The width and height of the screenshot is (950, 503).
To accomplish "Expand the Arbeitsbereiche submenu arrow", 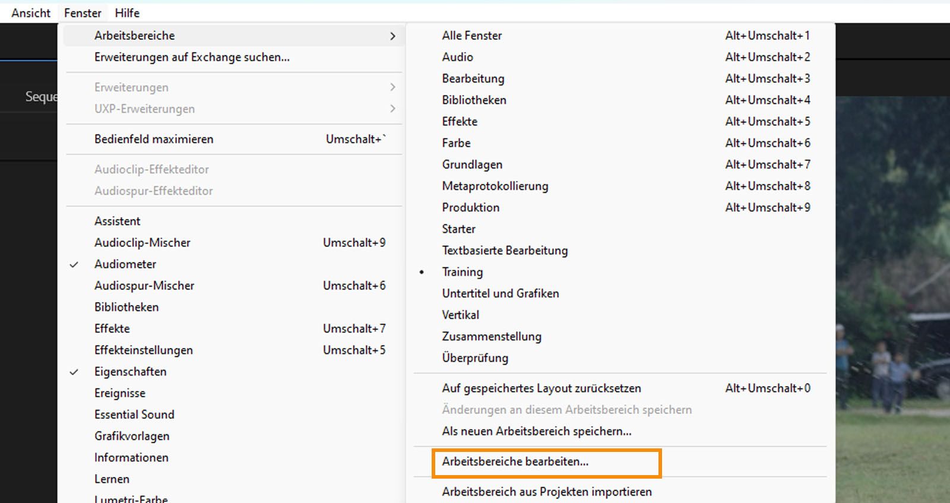I will 392,36.
